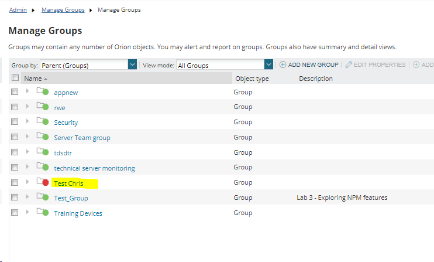Click the Test_Group folder status icon

[x=43, y=197]
